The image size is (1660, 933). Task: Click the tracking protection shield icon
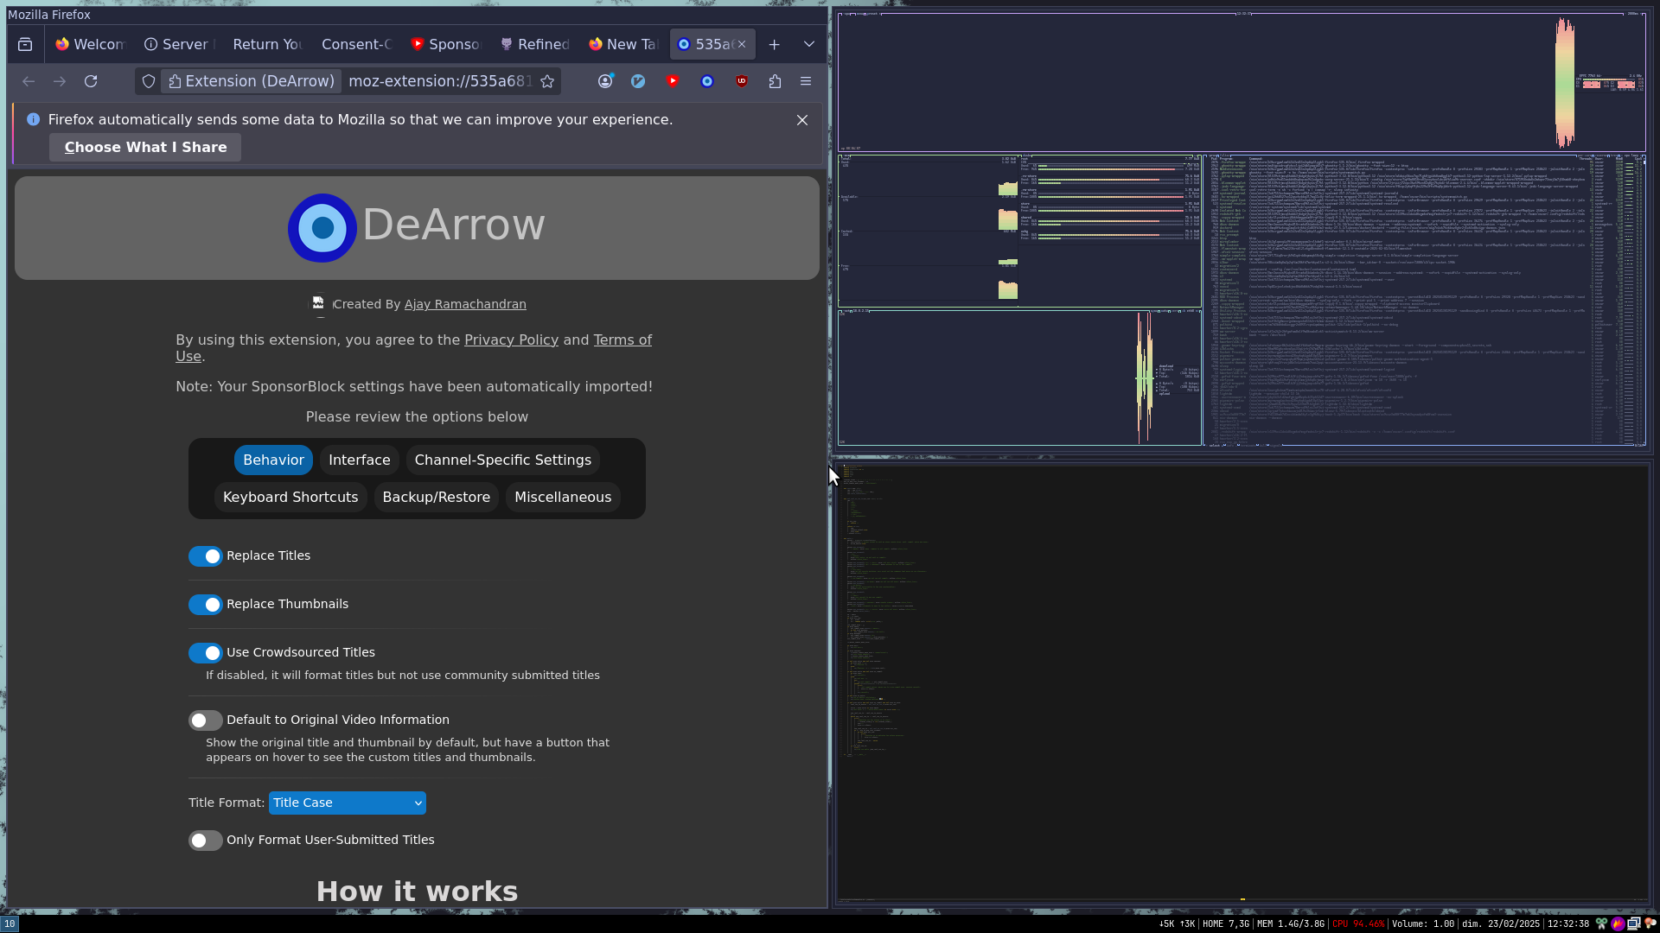149,81
